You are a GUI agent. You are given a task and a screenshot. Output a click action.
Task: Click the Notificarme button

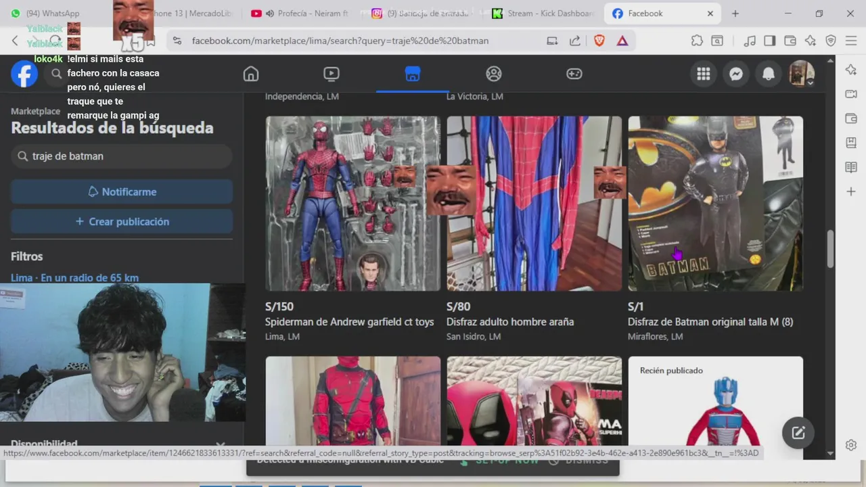122,192
